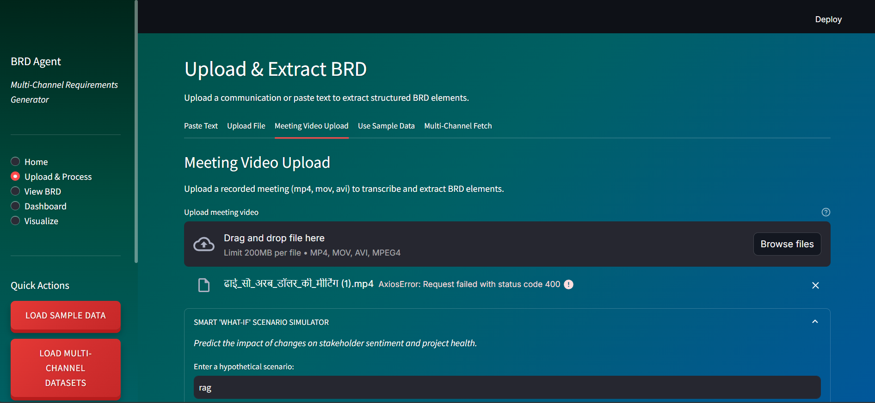The height and width of the screenshot is (403, 875).
Task: Switch to Use Sample Data tab
Action: (x=386, y=126)
